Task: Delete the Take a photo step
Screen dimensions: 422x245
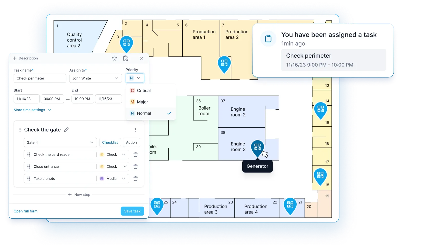Action: [x=136, y=179]
